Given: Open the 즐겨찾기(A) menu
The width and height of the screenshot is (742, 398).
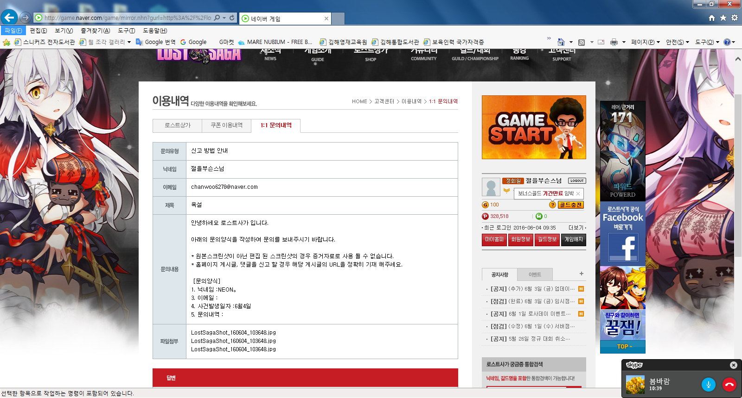Looking at the screenshot, I should pyautogui.click(x=96, y=31).
